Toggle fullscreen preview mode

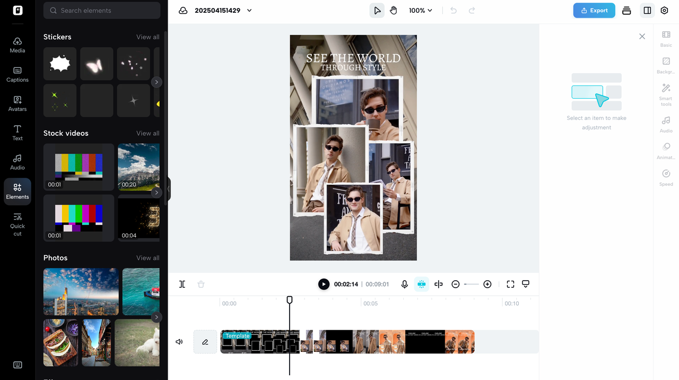click(x=510, y=284)
